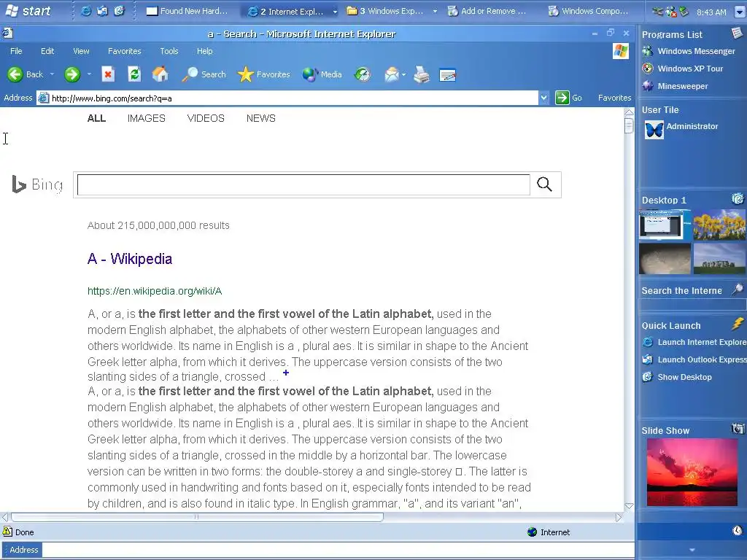
Task: Click the Administrator butterfly user tile
Action: 654,130
